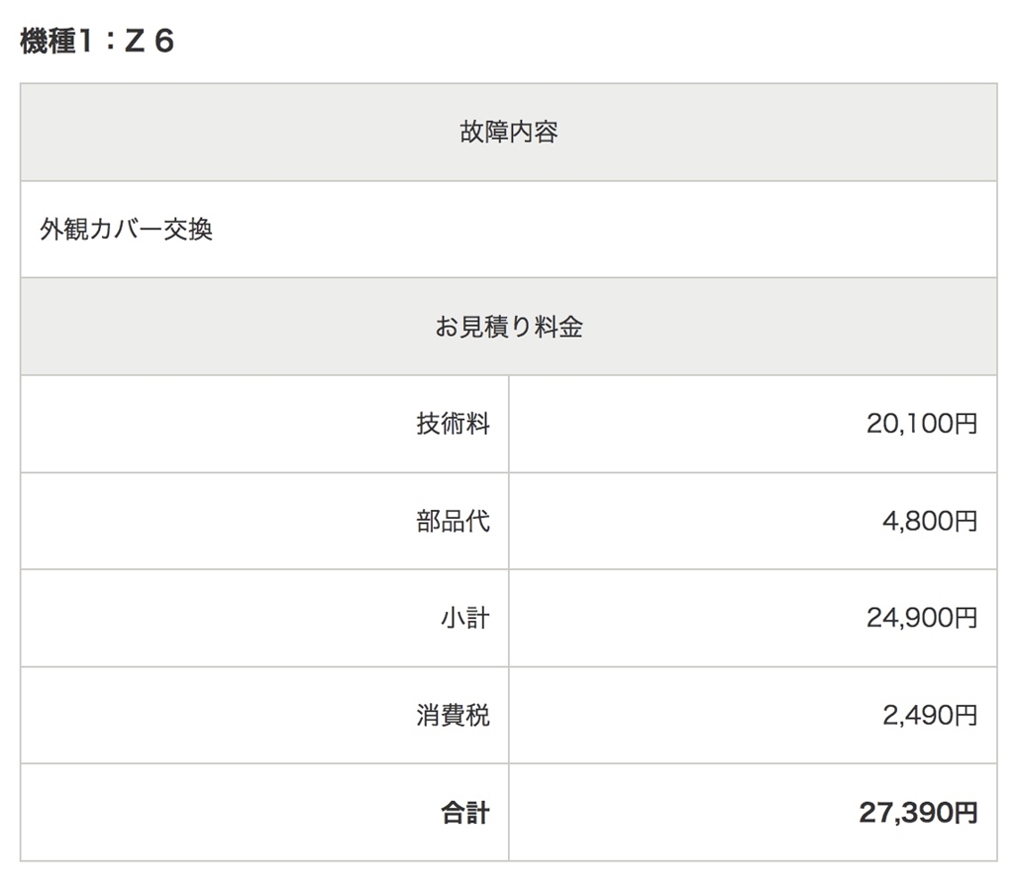Click the 技術料 row label

click(x=453, y=424)
